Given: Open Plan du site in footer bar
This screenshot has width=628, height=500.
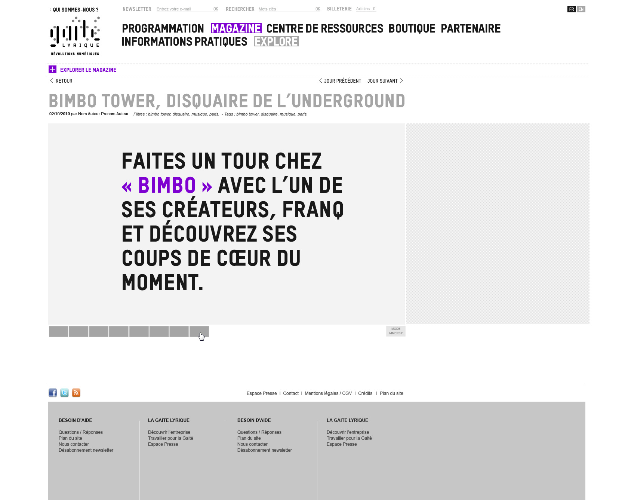Looking at the screenshot, I should click(x=391, y=393).
